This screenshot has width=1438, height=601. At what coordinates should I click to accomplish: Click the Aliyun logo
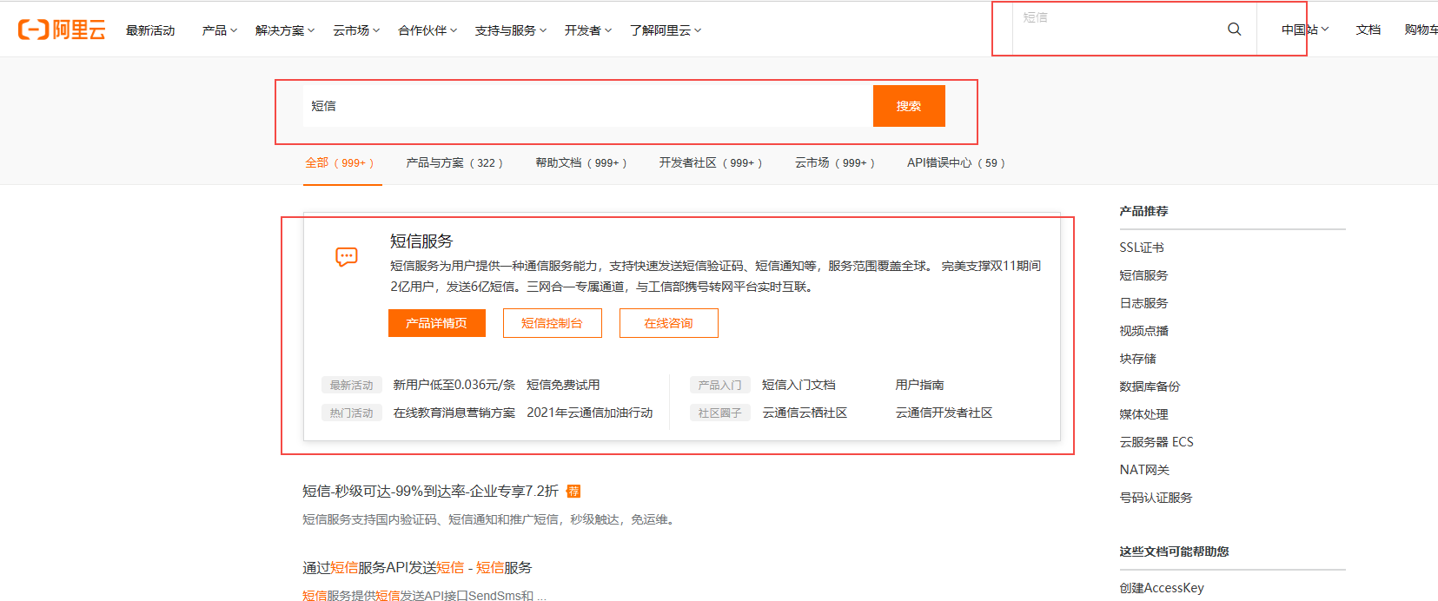pyautogui.click(x=62, y=30)
